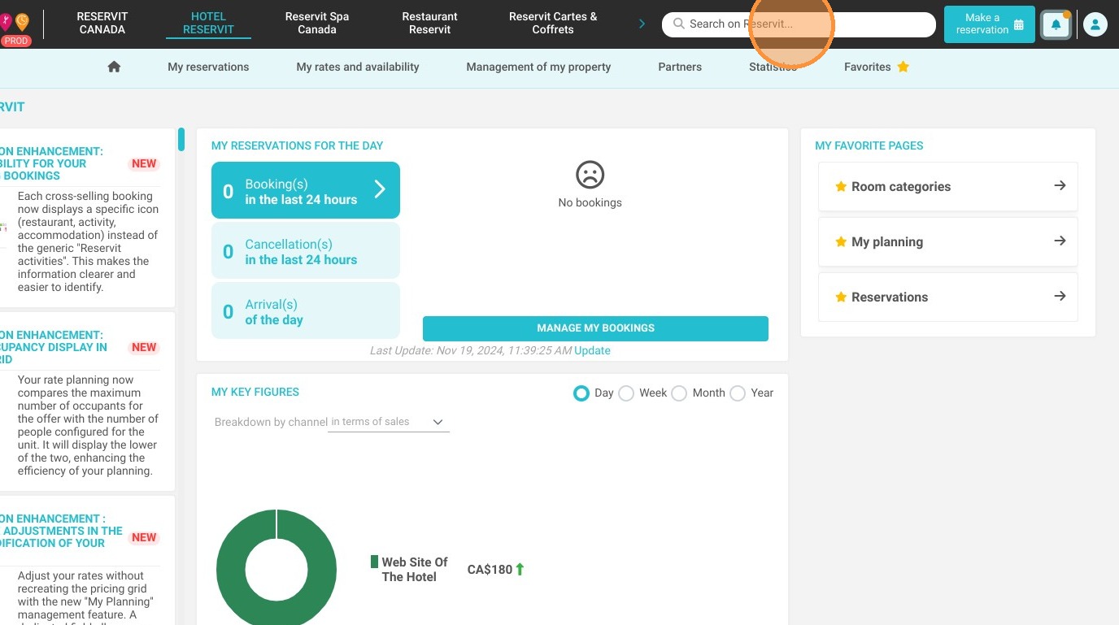
Task: Select the Month radio button
Action: 679,393
